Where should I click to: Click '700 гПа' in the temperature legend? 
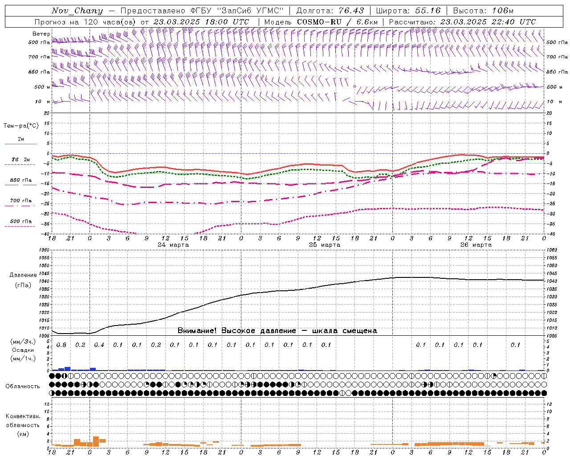click(21, 201)
